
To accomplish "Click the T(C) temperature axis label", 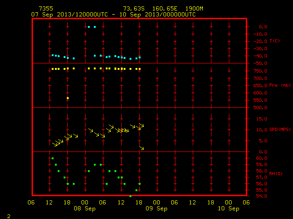I will 275,41.
